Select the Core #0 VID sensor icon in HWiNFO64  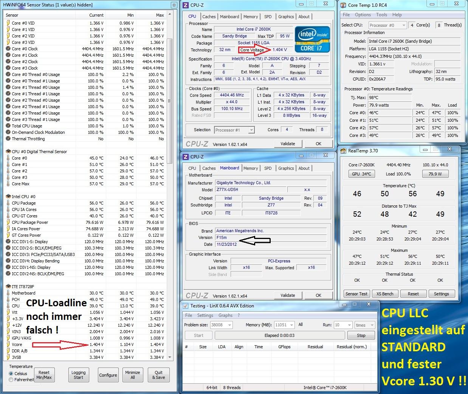tap(8, 23)
